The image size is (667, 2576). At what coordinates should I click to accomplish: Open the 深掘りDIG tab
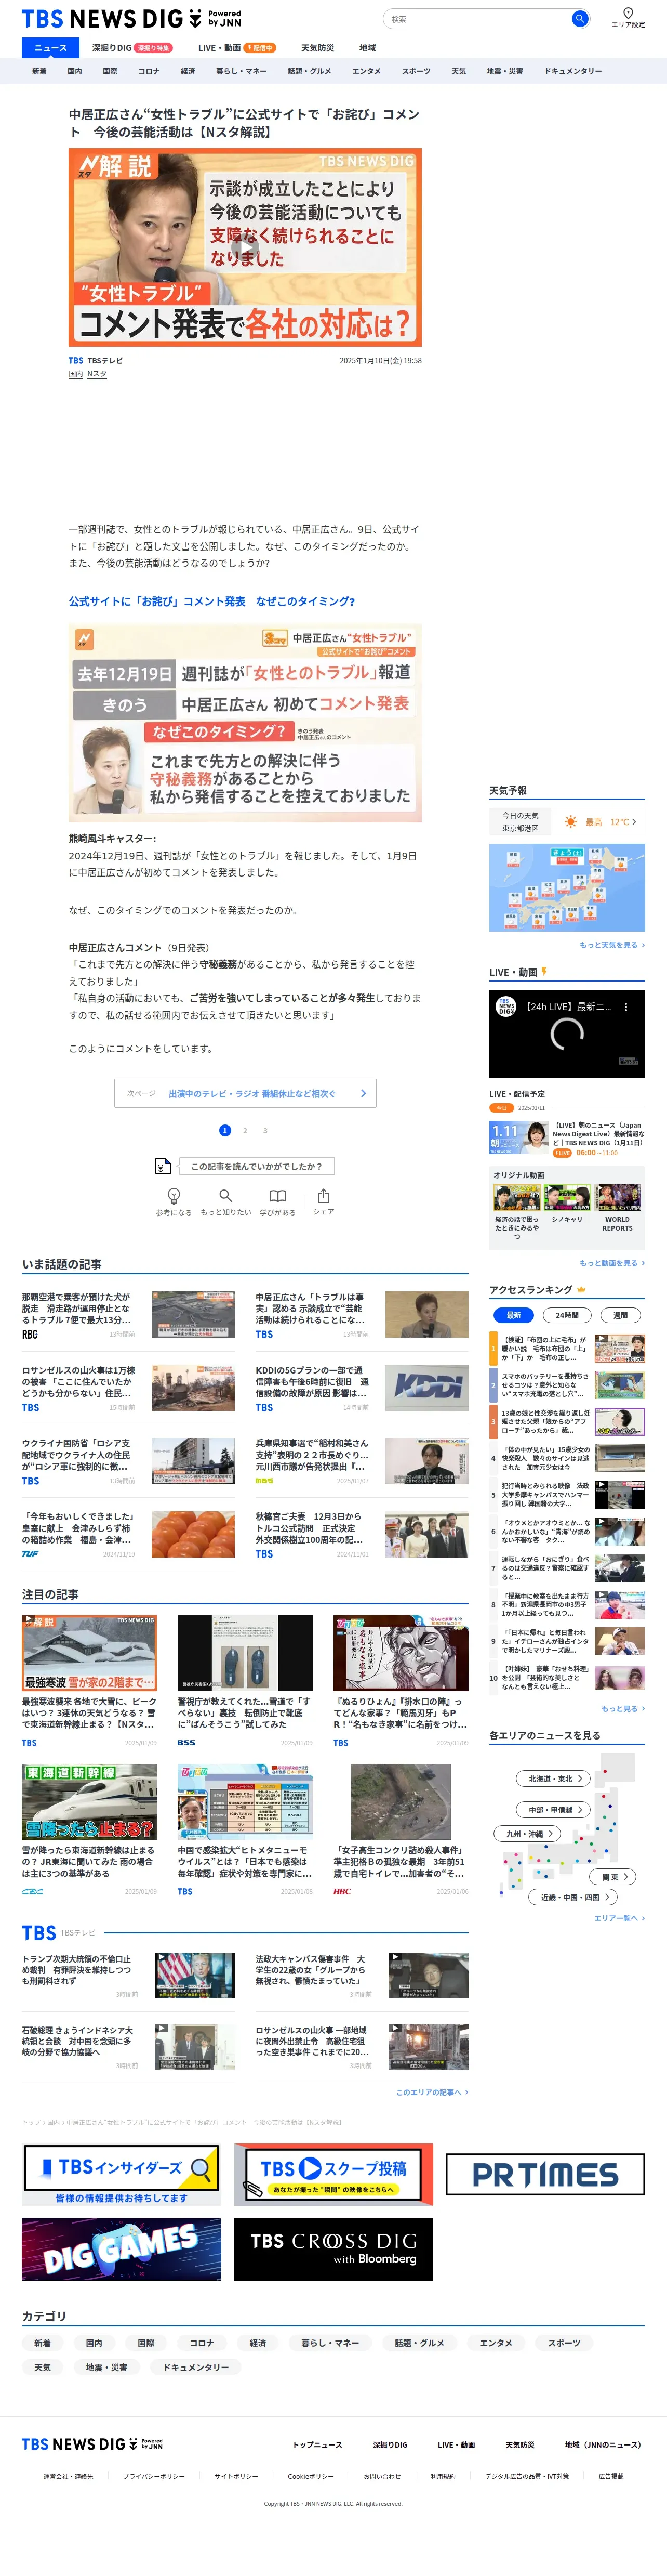[x=131, y=47]
